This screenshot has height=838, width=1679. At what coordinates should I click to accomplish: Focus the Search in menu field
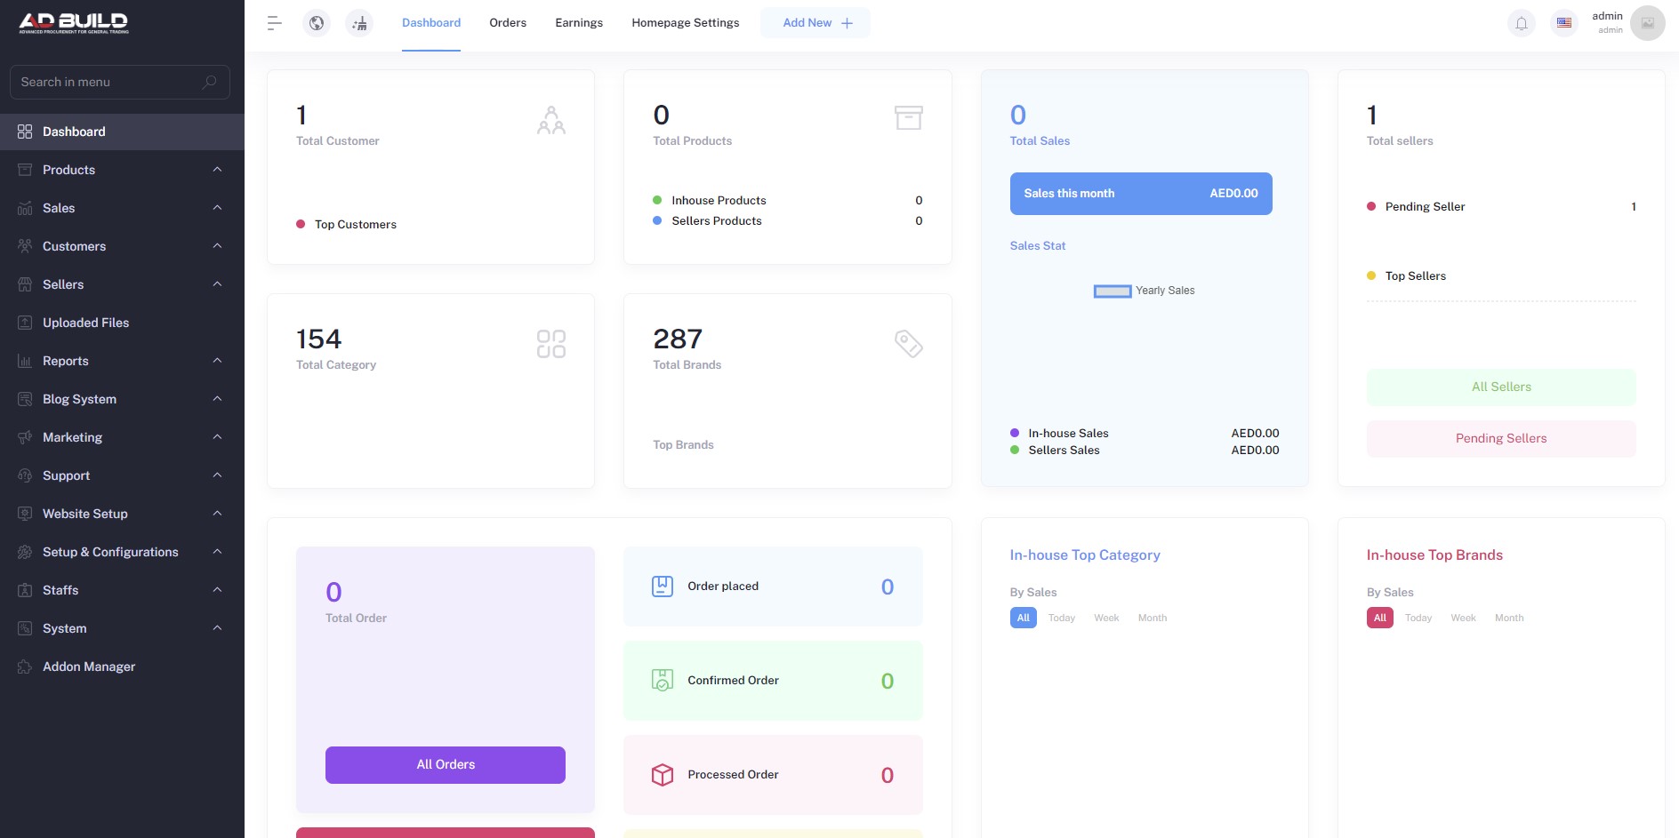(120, 82)
